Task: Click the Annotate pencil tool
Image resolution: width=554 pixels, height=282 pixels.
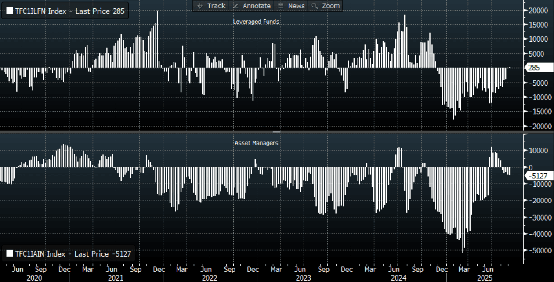Action: point(252,6)
